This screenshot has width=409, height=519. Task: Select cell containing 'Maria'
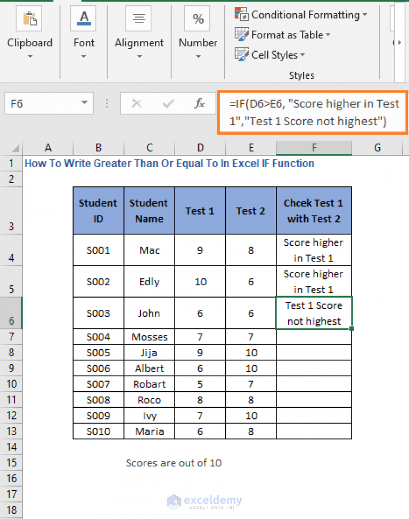[x=149, y=431]
